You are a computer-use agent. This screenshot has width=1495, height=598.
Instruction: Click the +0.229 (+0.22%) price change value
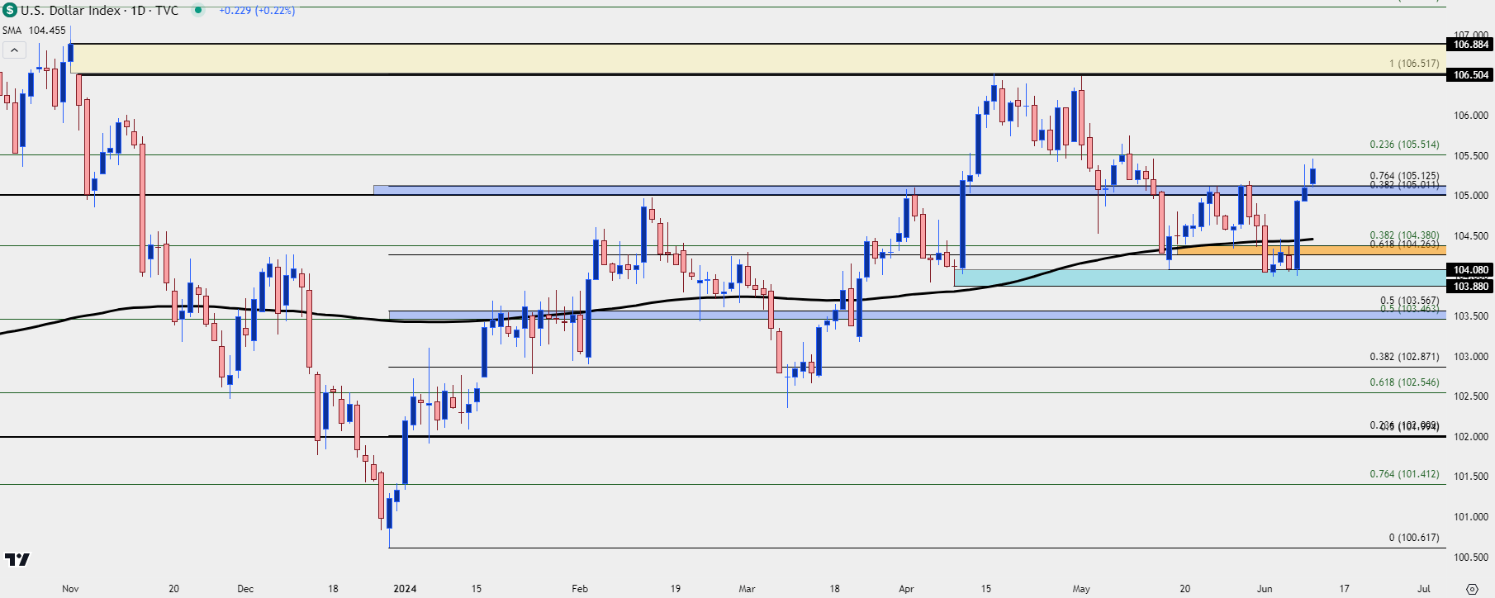(257, 11)
